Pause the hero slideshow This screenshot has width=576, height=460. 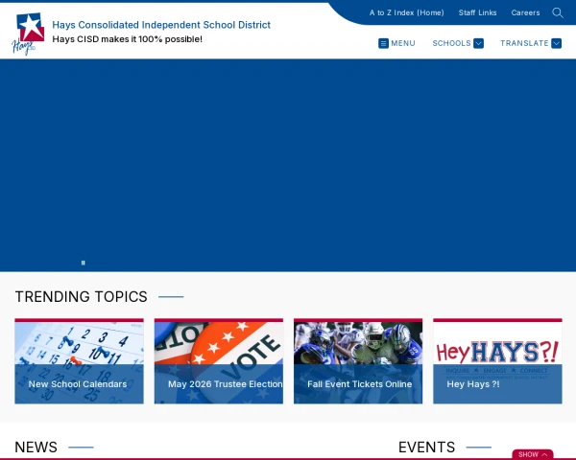(x=84, y=262)
